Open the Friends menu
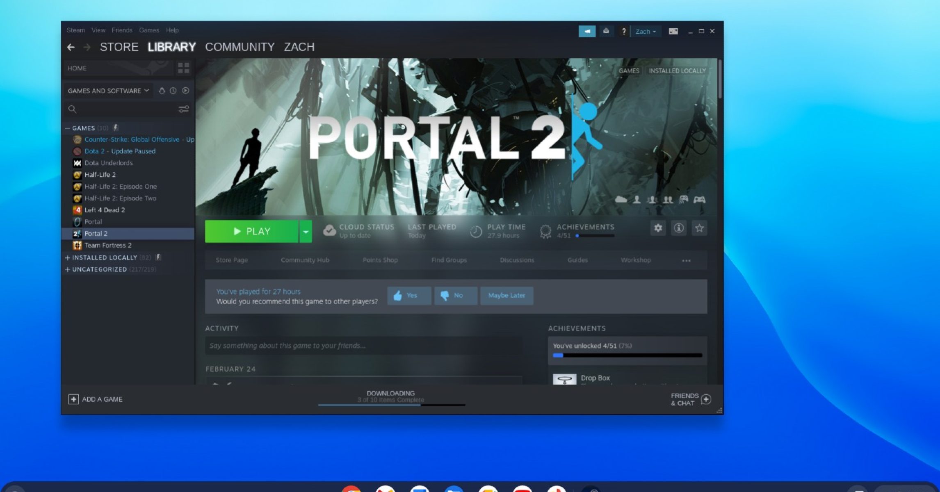 pyautogui.click(x=122, y=30)
